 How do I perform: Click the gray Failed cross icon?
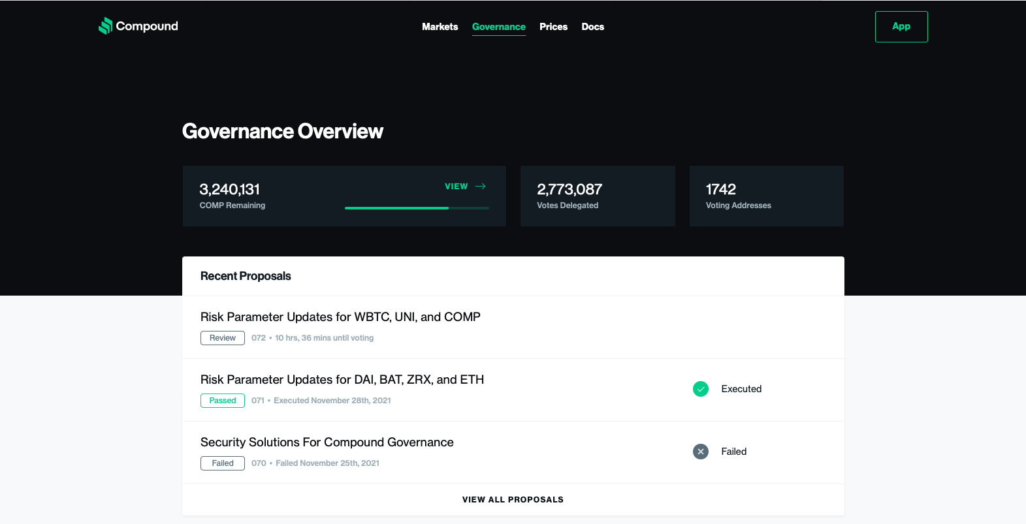[701, 452]
